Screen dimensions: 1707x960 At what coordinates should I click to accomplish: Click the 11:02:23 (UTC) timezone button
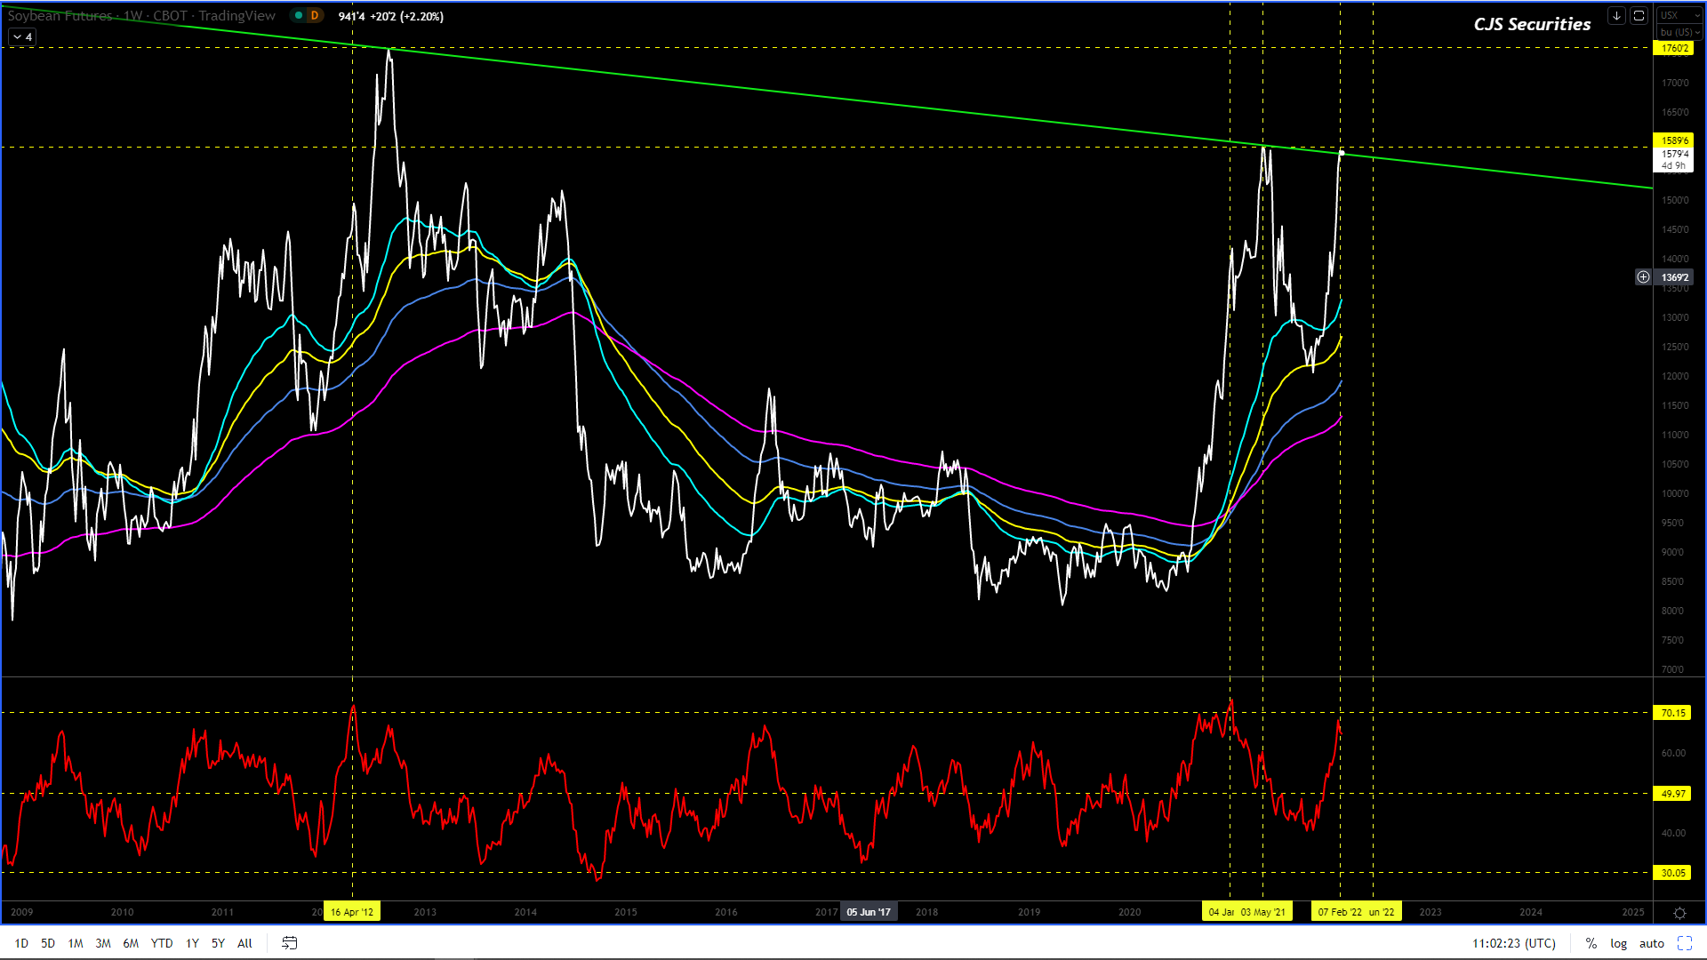1513,943
